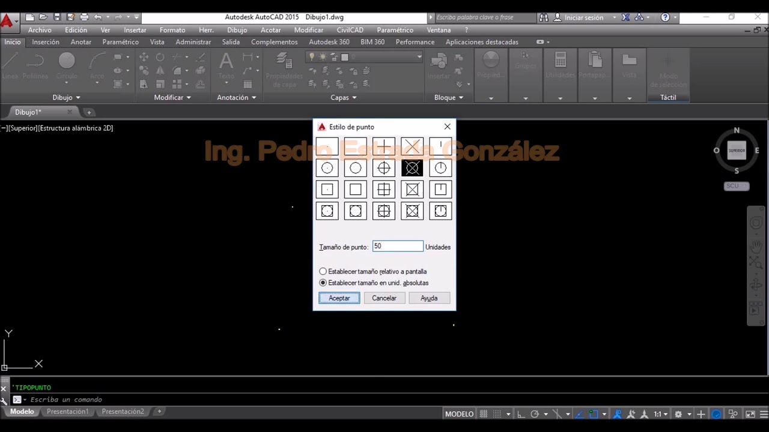Choose the plus-sign point style

(x=384, y=146)
